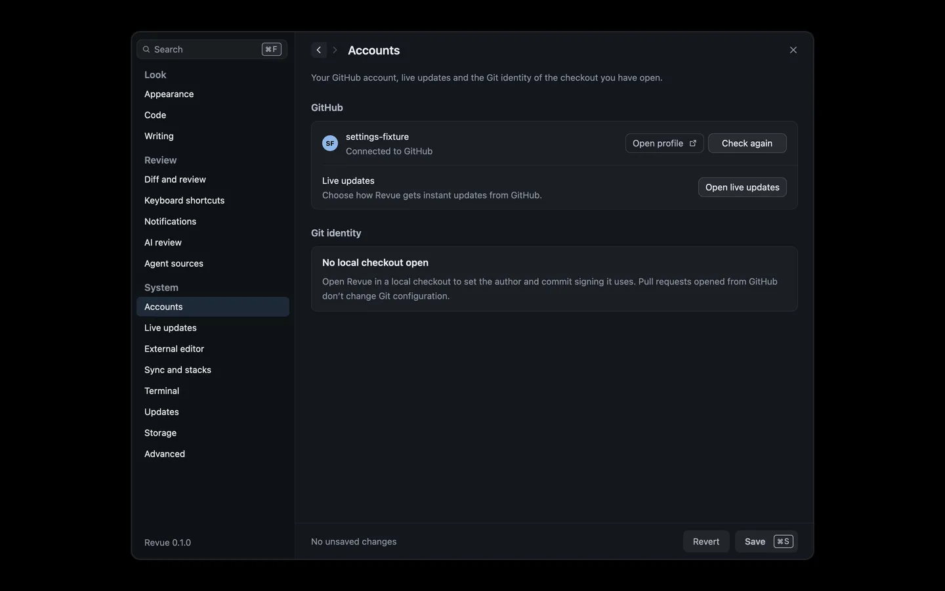Click the Connected to GitHub status text

pos(389,151)
